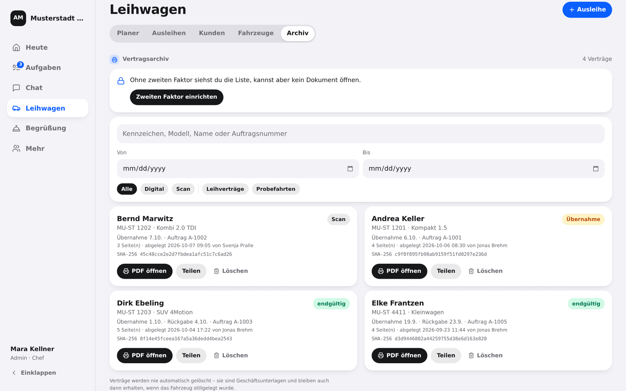Share Dirk Ebeling contract via Teilen
This screenshot has height=391, width=626.
(x=191, y=355)
